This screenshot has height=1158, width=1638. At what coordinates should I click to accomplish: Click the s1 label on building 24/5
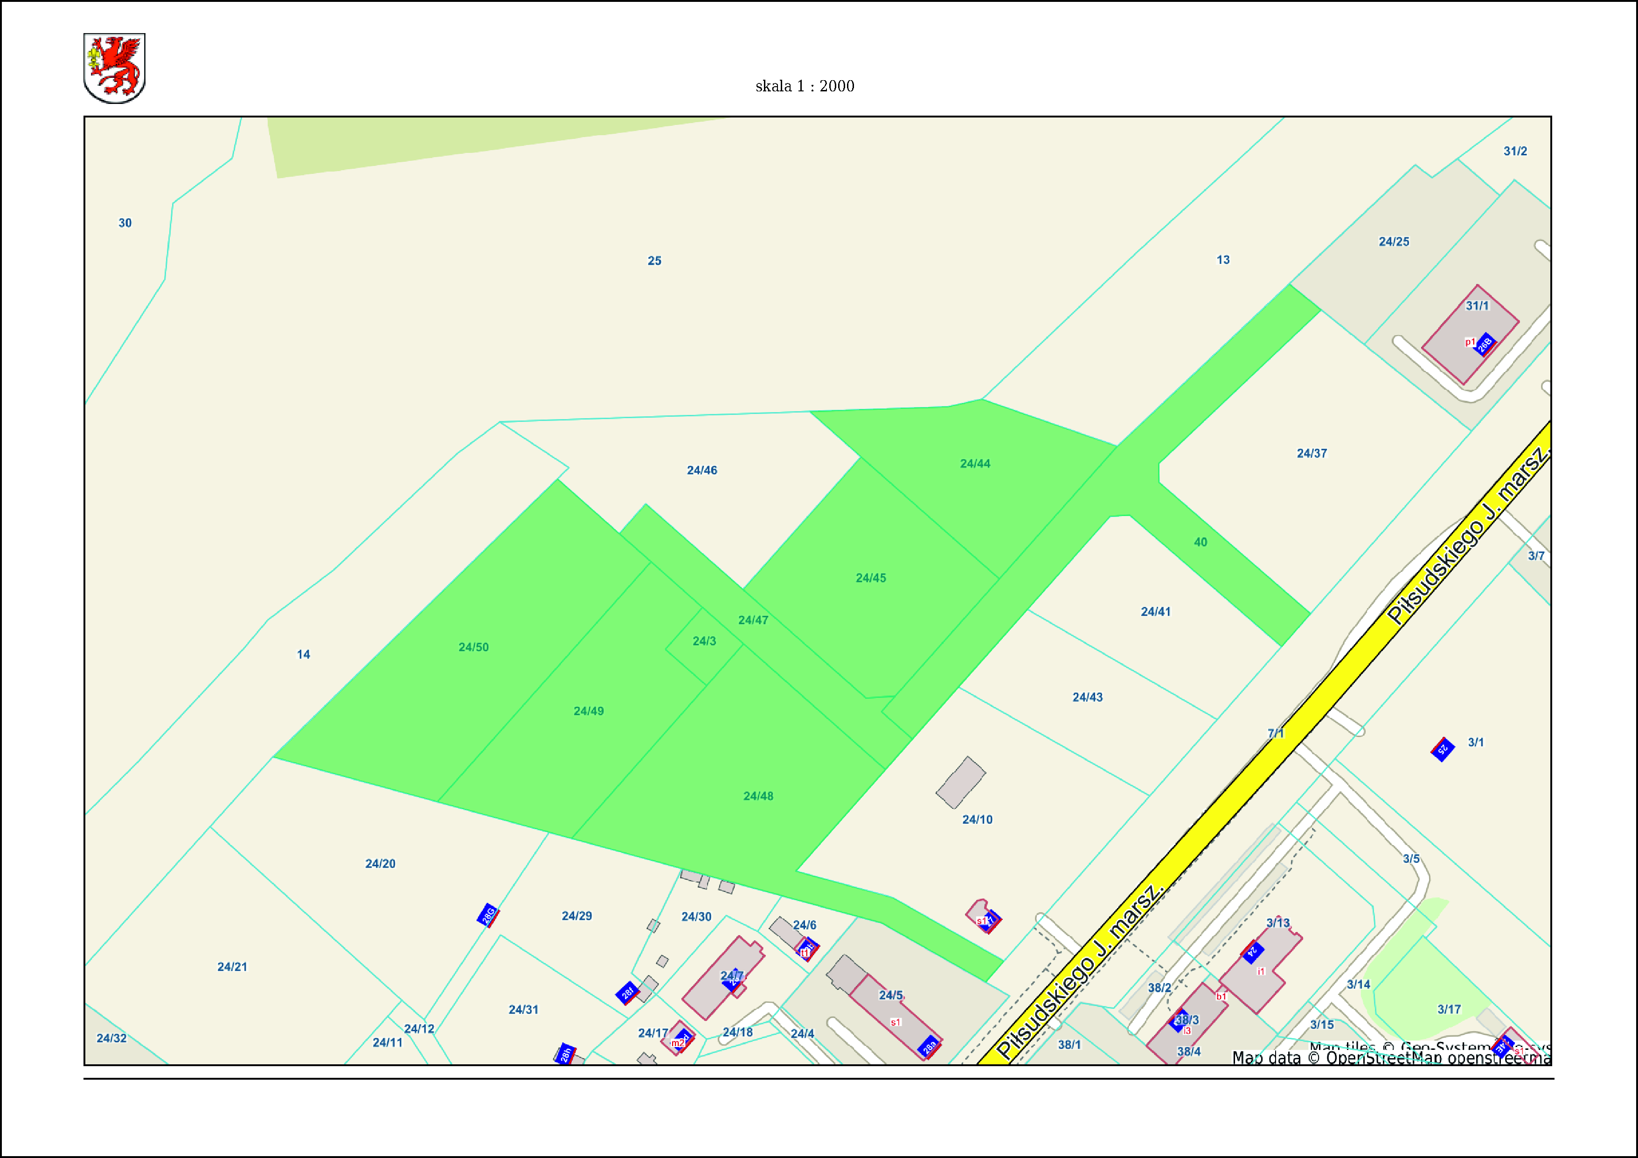tap(895, 1022)
